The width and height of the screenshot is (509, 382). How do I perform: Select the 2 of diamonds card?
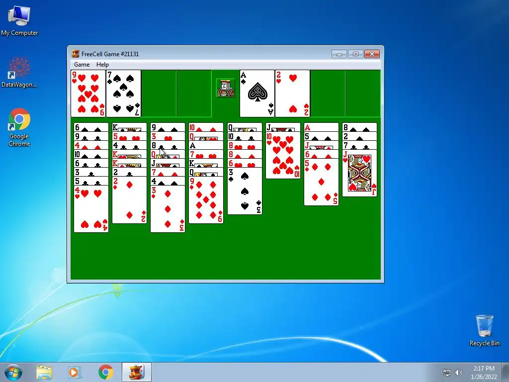tap(130, 200)
